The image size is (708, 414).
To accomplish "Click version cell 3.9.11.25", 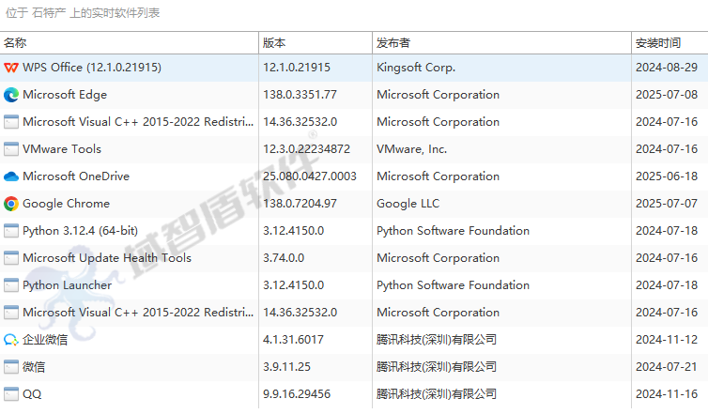I will point(286,367).
